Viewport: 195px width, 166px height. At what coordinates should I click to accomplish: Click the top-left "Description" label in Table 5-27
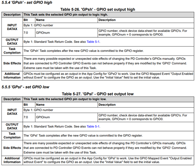(x=12, y=99)
